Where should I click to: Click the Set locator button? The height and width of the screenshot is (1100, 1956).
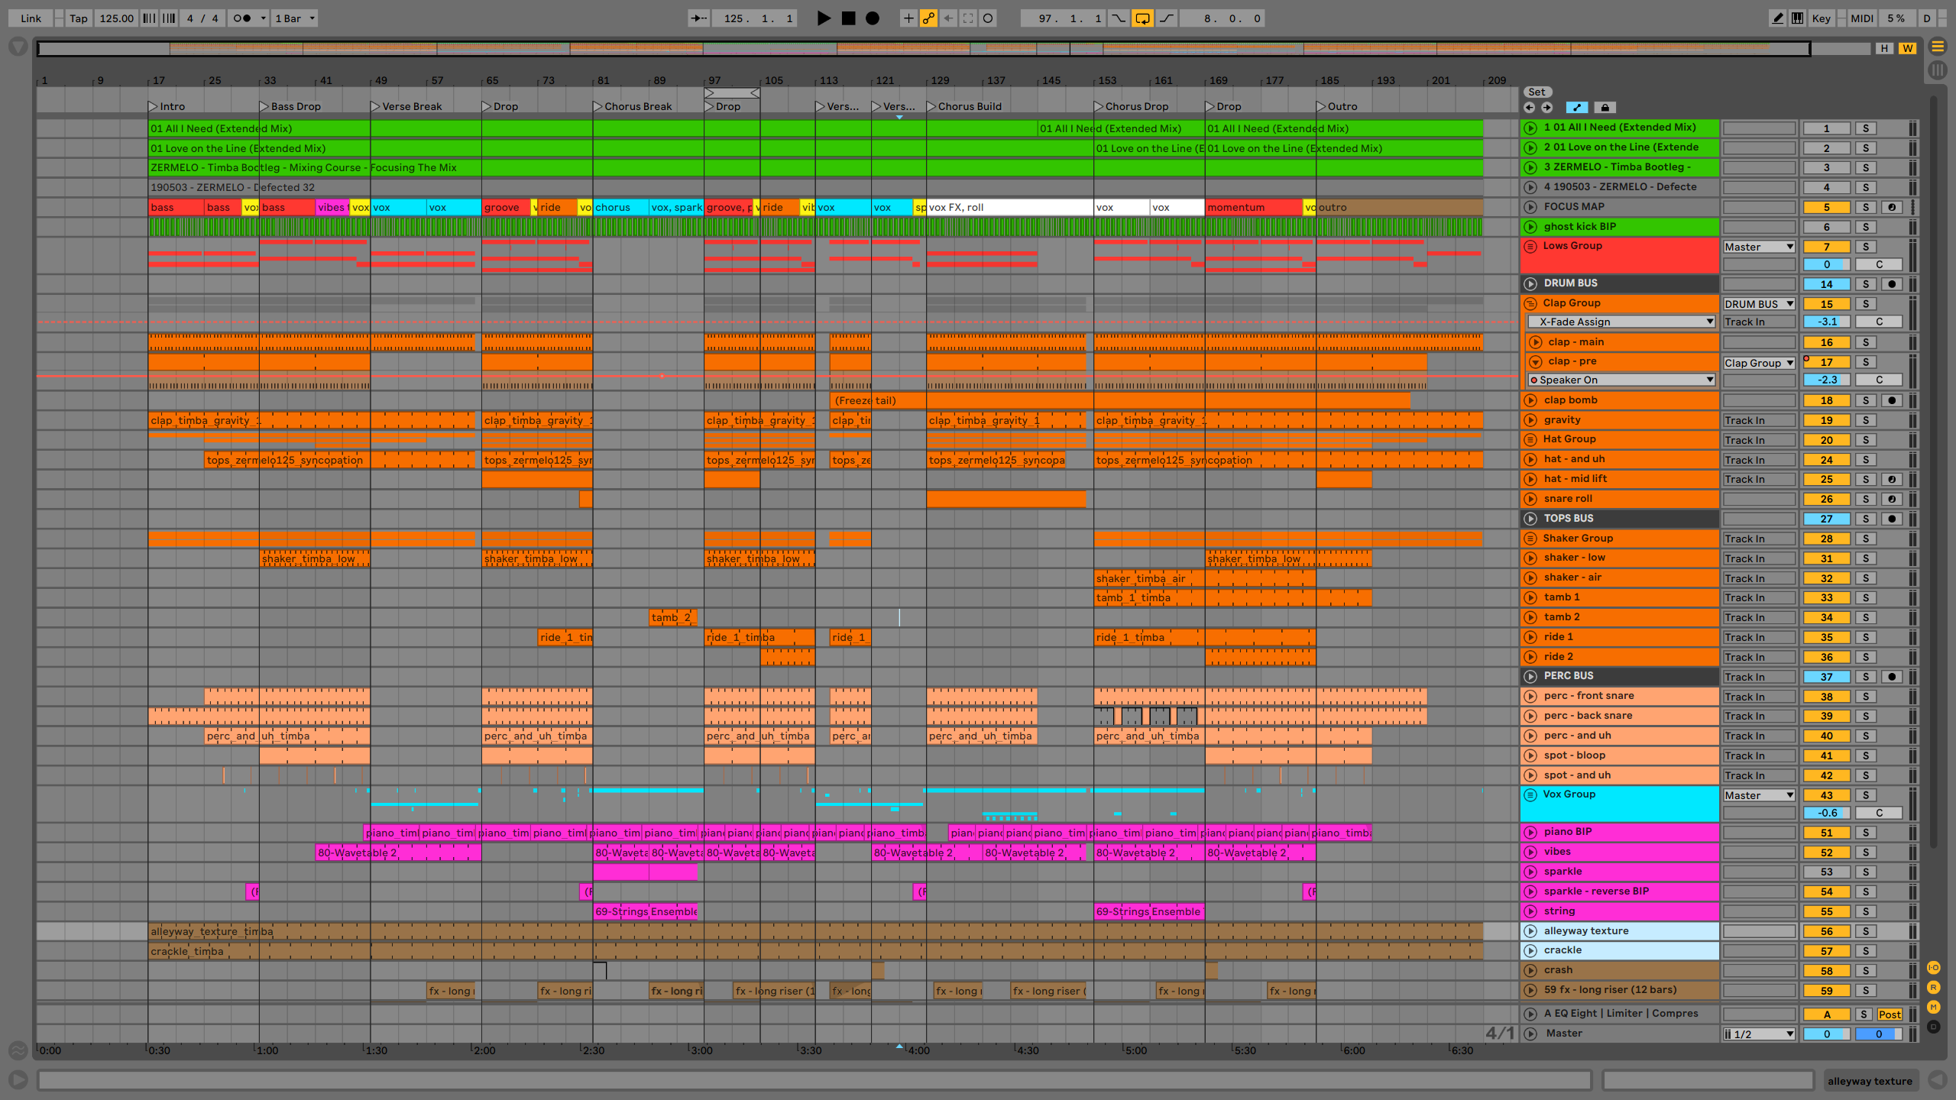pyautogui.click(x=1537, y=92)
